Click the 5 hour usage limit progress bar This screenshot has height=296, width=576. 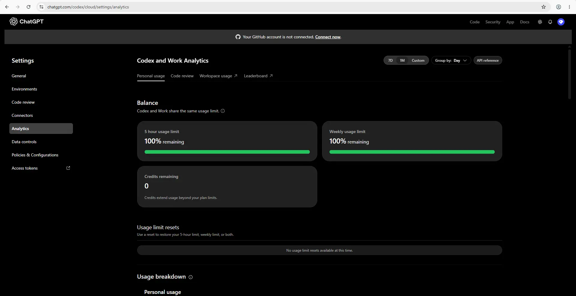(x=227, y=152)
